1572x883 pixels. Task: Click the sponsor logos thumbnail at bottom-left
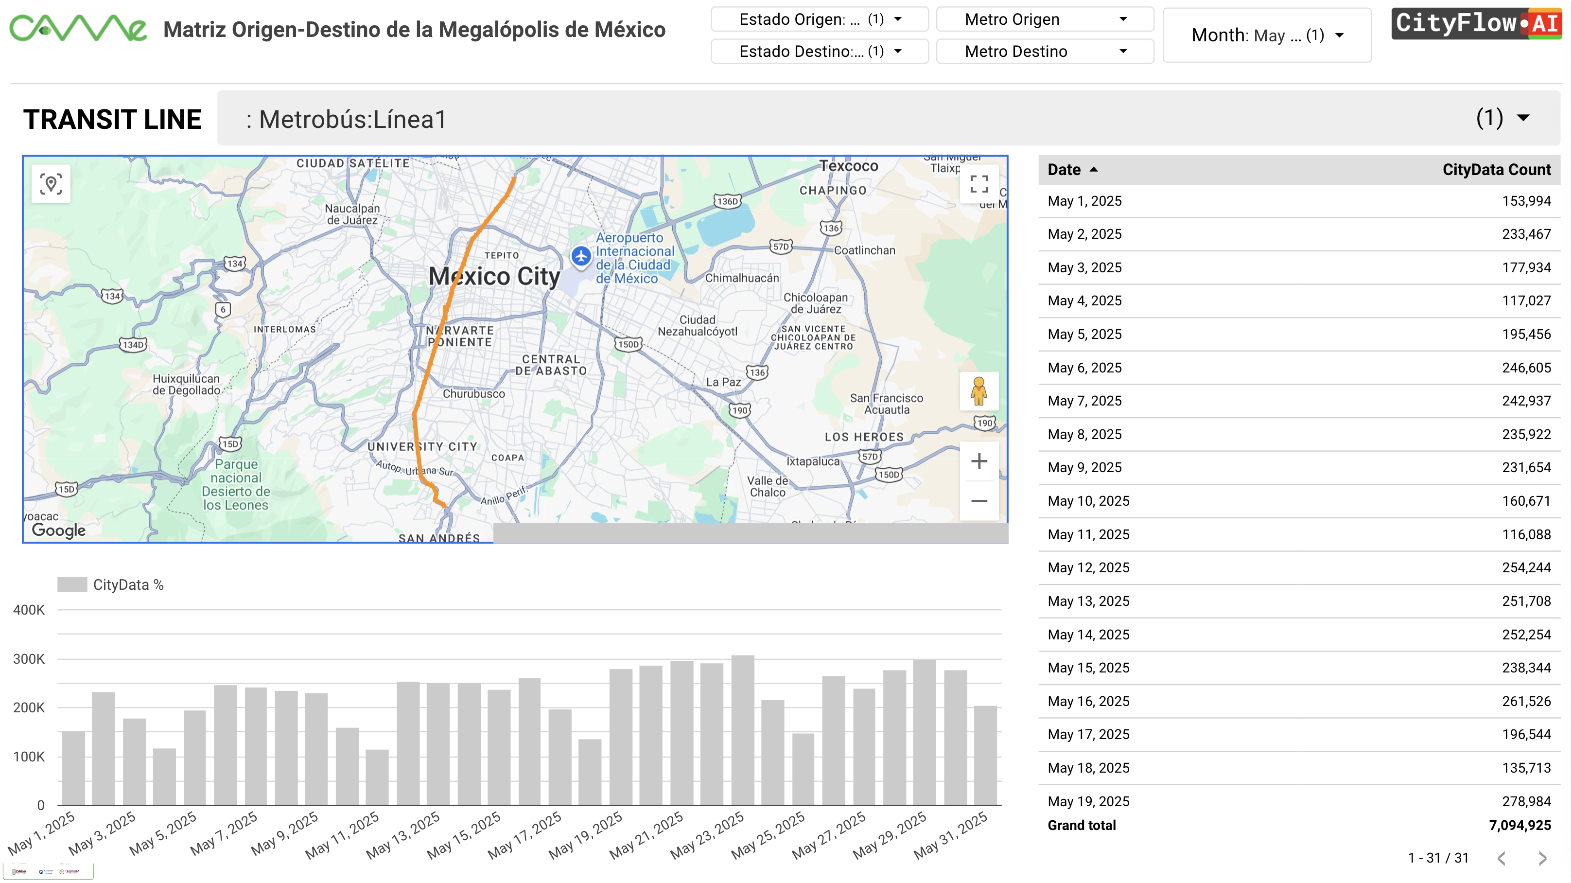[x=48, y=871]
